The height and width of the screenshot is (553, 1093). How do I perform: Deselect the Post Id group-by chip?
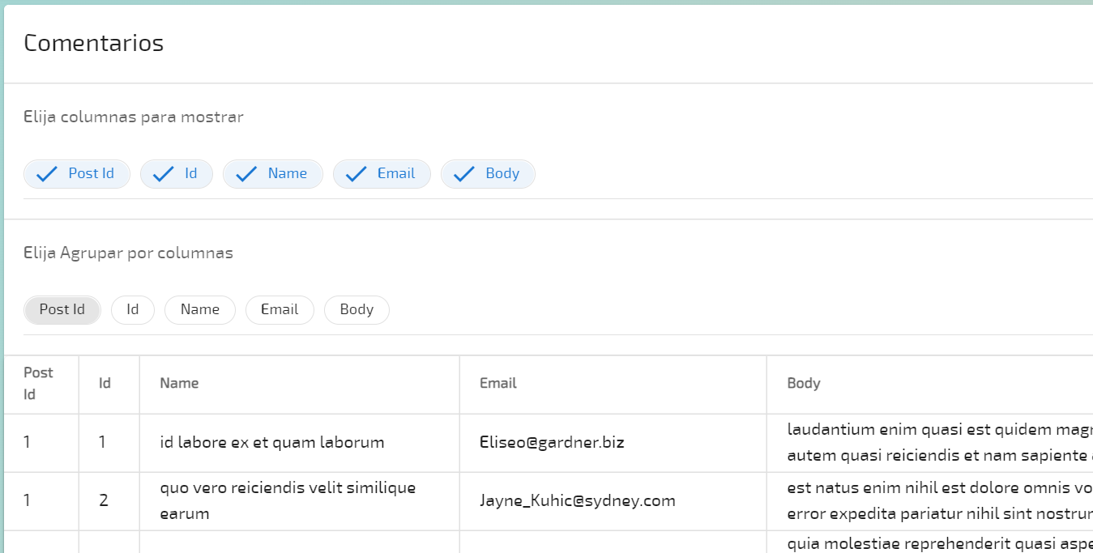click(62, 310)
